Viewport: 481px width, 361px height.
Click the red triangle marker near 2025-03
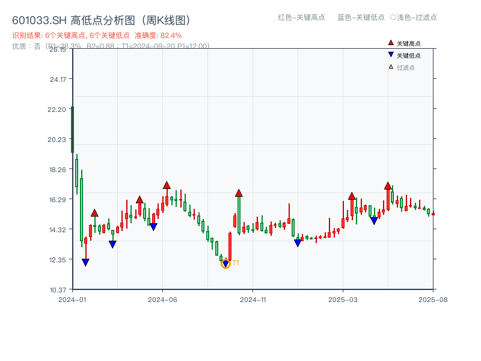tap(352, 196)
